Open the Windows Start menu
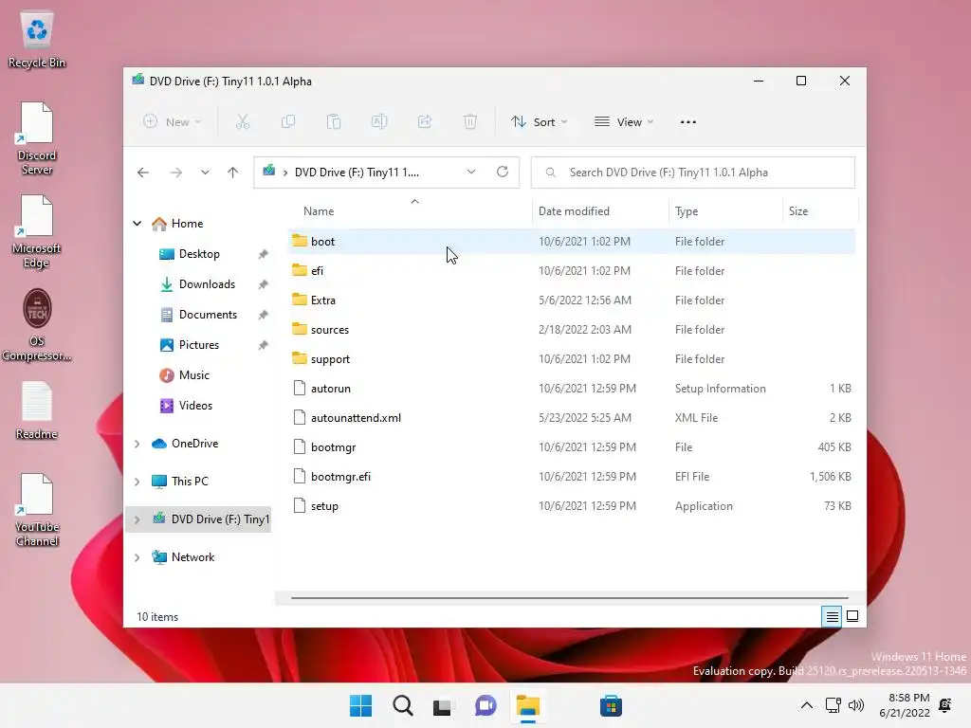This screenshot has width=971, height=728. [361, 705]
